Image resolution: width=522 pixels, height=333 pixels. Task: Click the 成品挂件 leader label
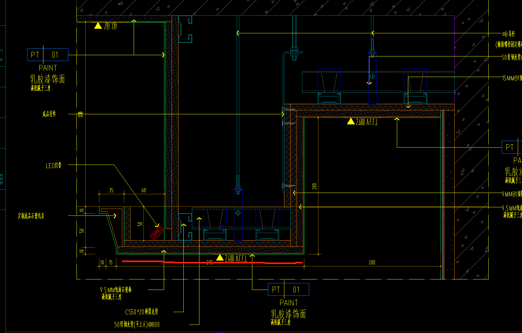[x=49, y=114]
